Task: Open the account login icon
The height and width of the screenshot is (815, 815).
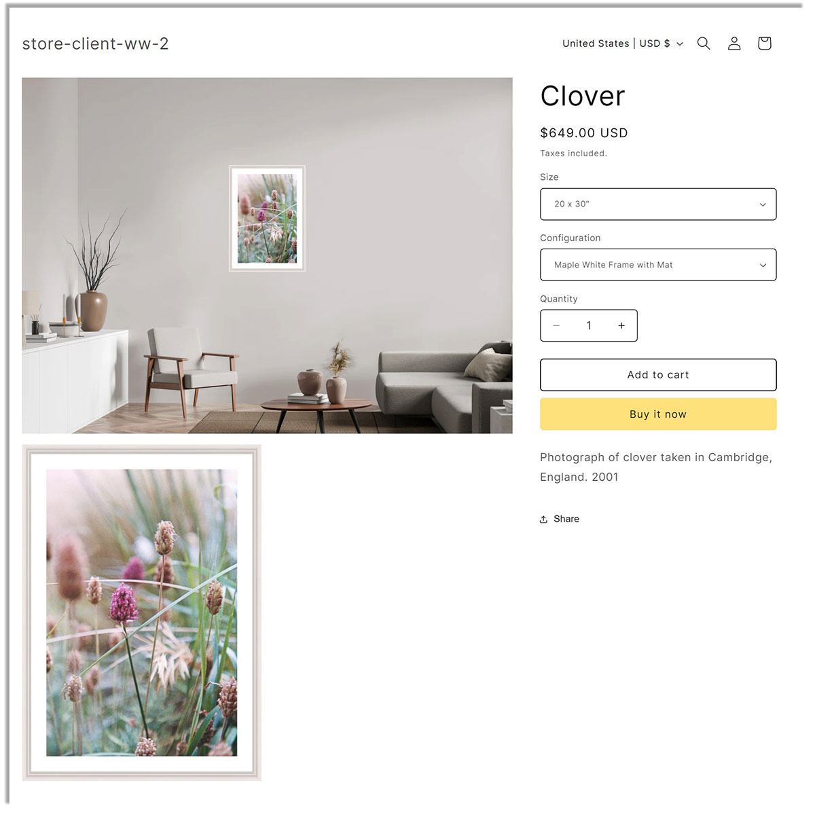Action: pos(734,43)
